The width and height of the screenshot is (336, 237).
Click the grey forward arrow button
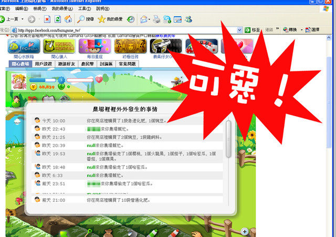pyautogui.click(x=31, y=19)
